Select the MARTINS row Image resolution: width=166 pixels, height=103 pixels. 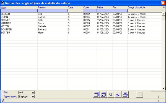pos(81,23)
